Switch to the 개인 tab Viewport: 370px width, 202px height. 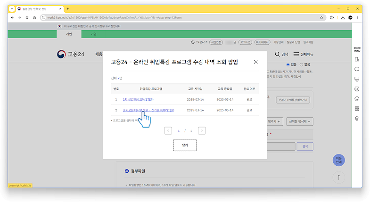pyautogui.click(x=69, y=34)
